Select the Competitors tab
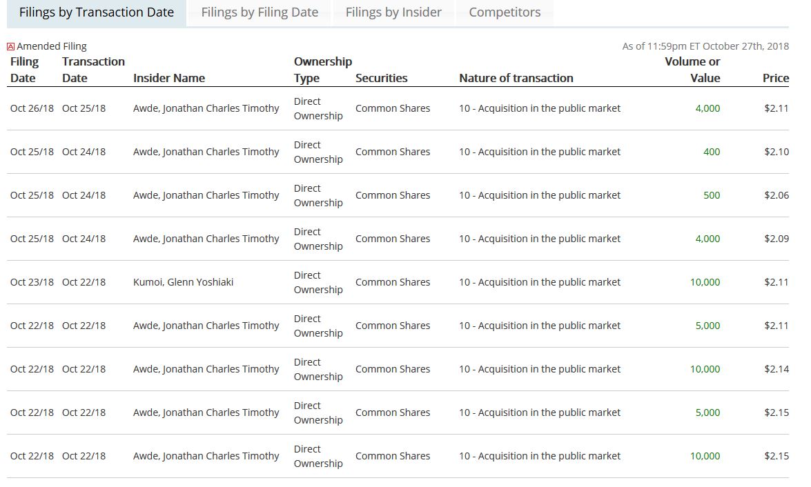Image resolution: width=811 pixels, height=487 pixels. tap(505, 12)
